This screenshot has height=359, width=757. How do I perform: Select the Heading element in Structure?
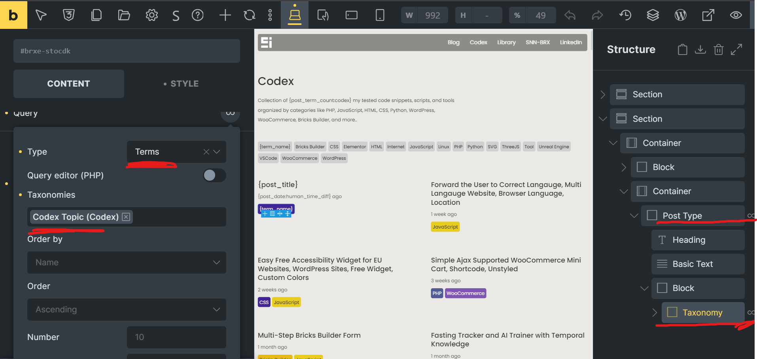coord(698,240)
